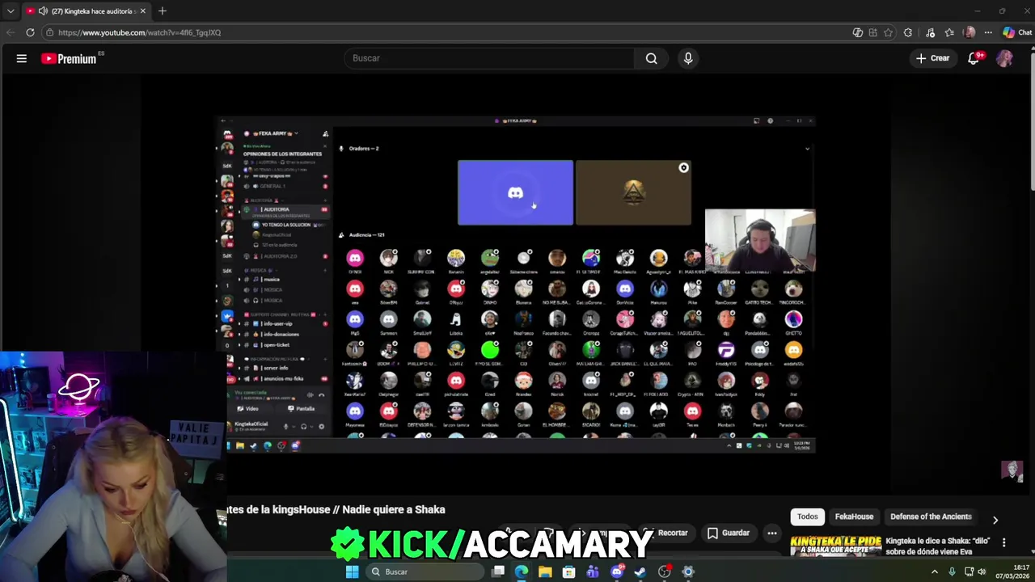
Task: Open the split screen toolbar icon
Action: pyautogui.click(x=872, y=32)
